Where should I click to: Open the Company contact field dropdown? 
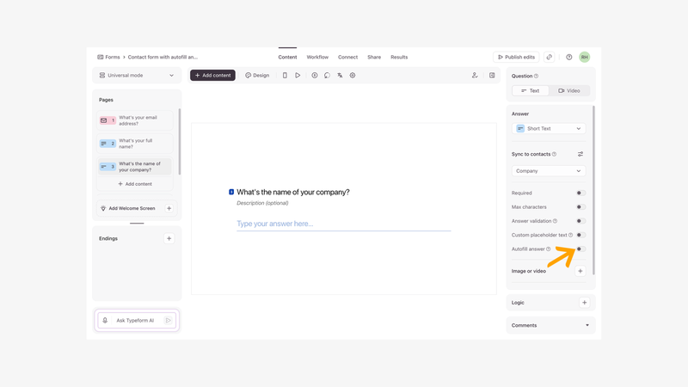[549, 171]
